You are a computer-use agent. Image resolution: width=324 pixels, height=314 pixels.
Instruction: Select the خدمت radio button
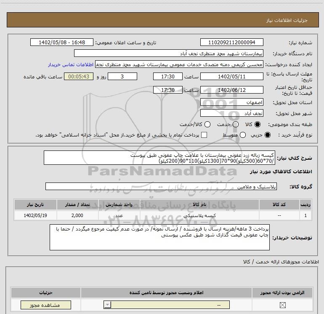[x=236, y=124]
